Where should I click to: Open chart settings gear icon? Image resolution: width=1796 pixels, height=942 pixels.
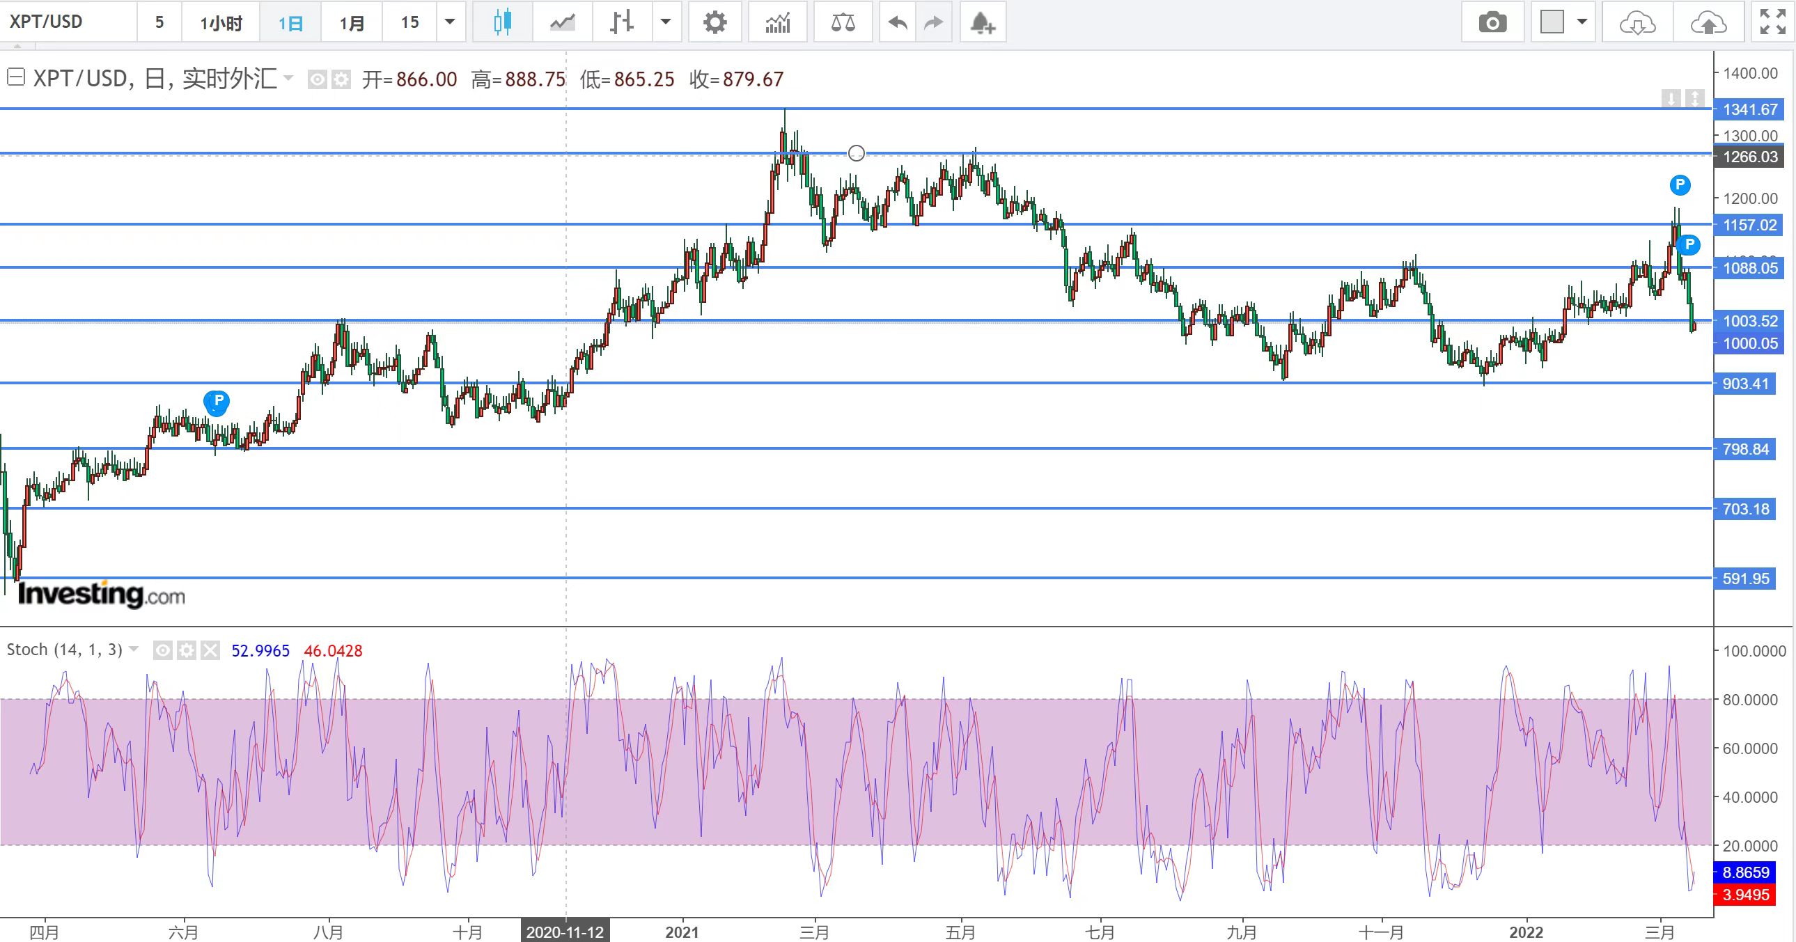[x=715, y=22]
